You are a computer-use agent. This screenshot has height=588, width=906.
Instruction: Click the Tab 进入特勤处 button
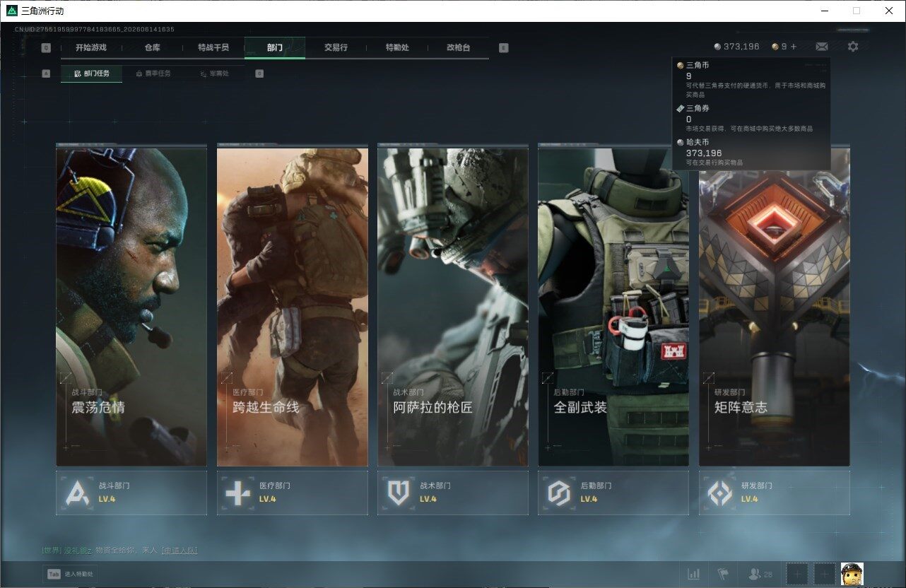pyautogui.click(x=70, y=574)
